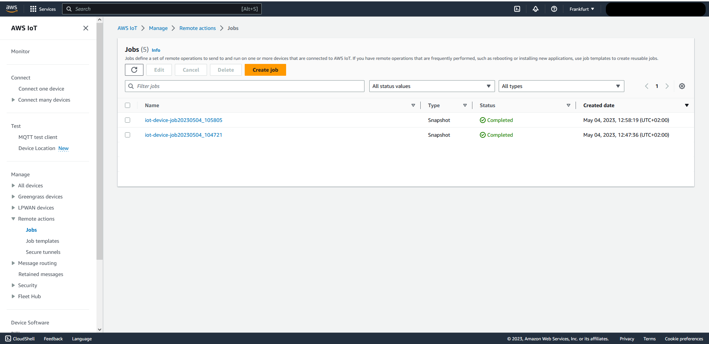The height and width of the screenshot is (344, 709).
Task: Open the Services grid menu
Action: tap(43, 9)
